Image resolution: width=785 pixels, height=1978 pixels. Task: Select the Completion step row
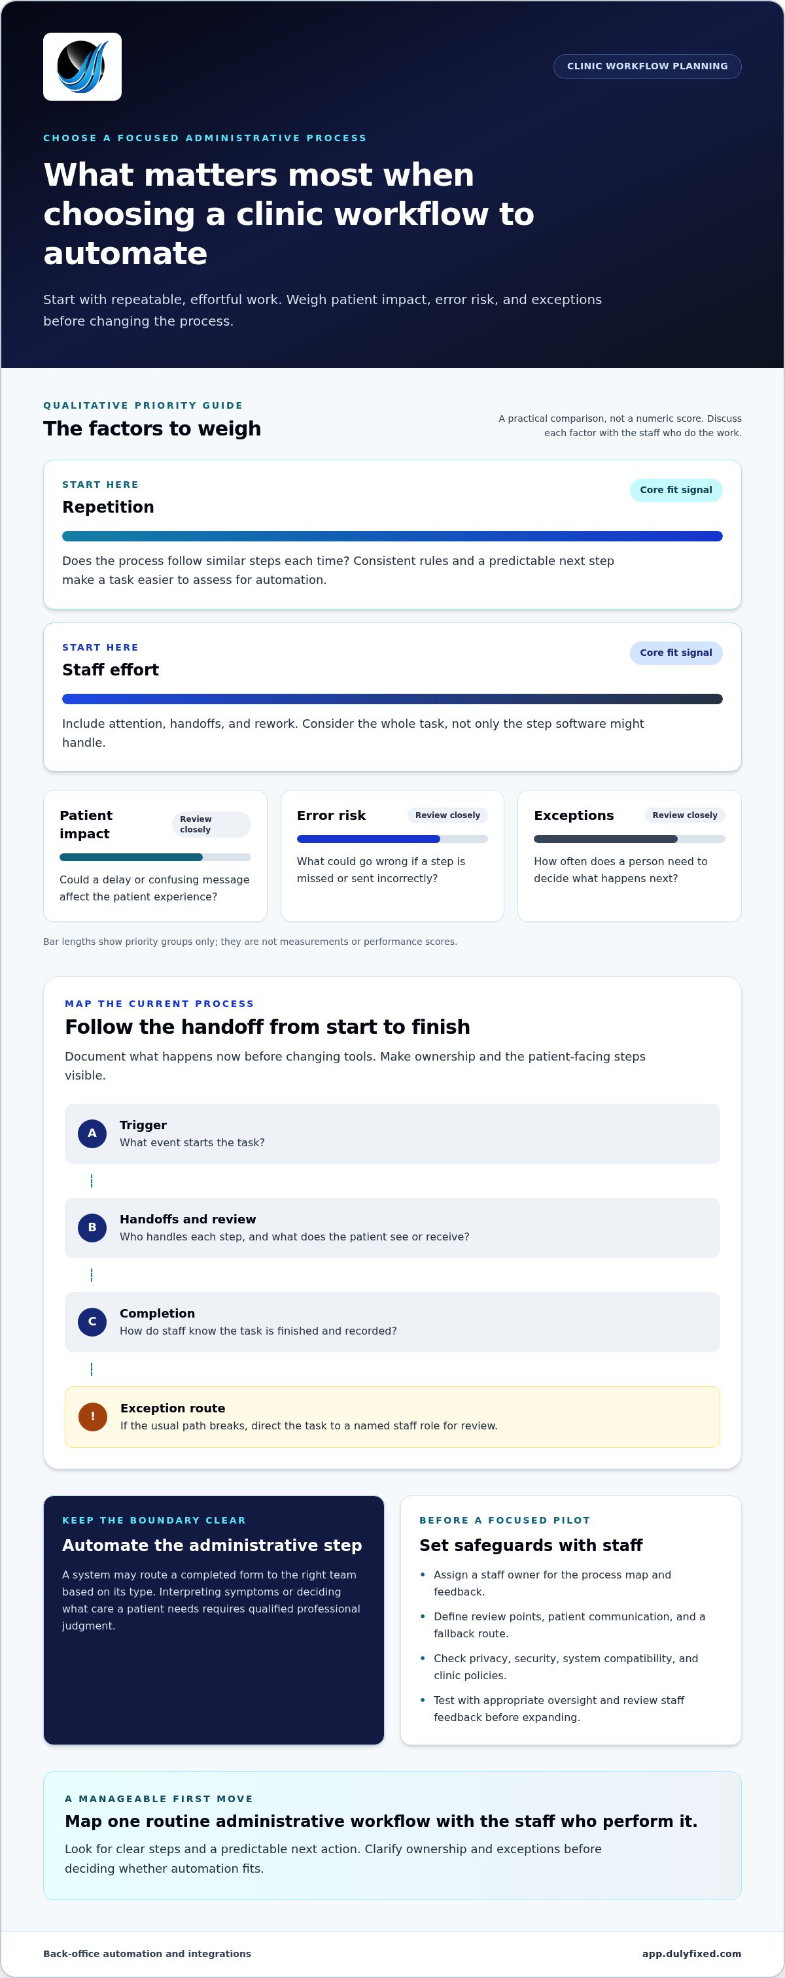392,1322
